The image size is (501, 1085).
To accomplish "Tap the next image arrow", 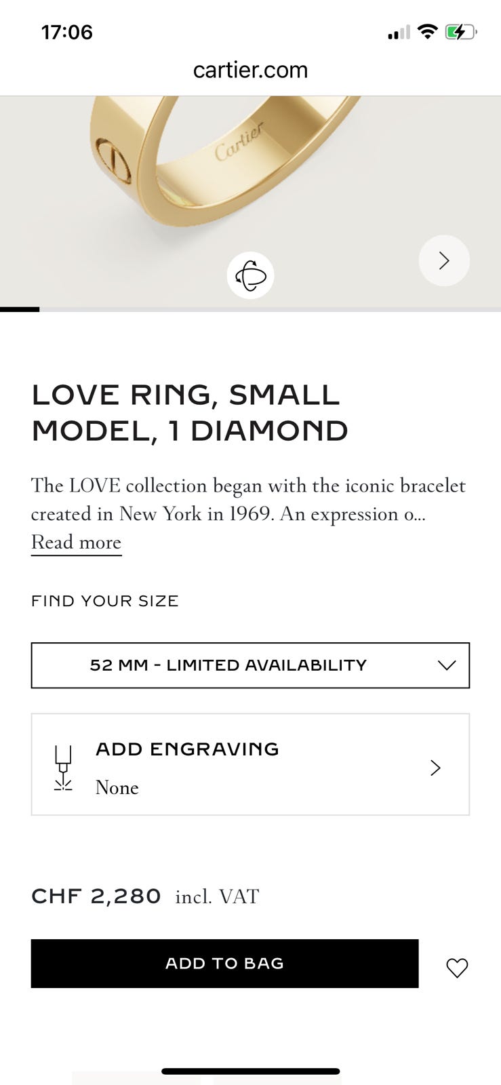I will coord(444,260).
